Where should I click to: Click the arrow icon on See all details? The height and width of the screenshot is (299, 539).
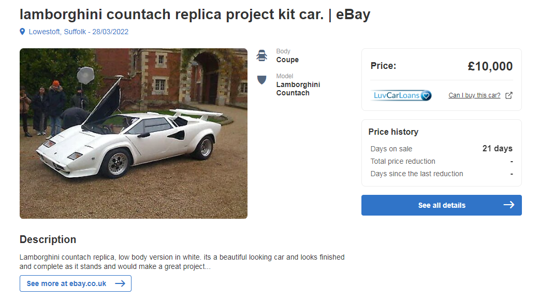click(x=508, y=205)
